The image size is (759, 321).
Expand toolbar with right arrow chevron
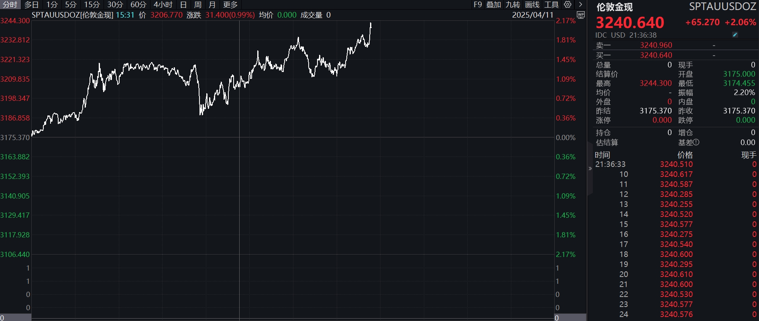[580, 4]
